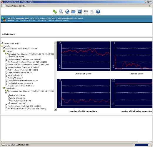Click the statistics tree scroll down arrow
The width and height of the screenshot is (153, 147).
point(55,109)
